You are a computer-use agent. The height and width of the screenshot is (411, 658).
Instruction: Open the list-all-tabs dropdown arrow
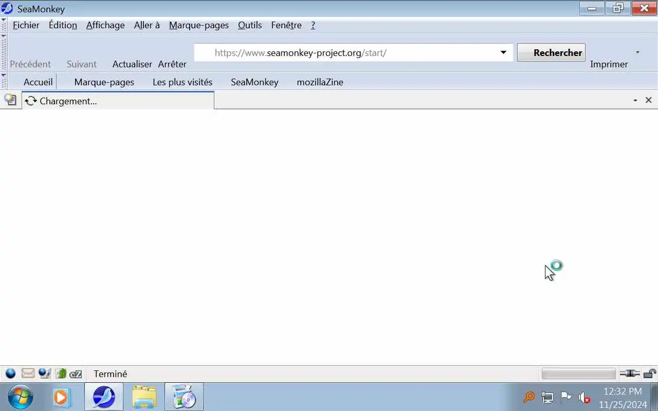click(x=635, y=101)
